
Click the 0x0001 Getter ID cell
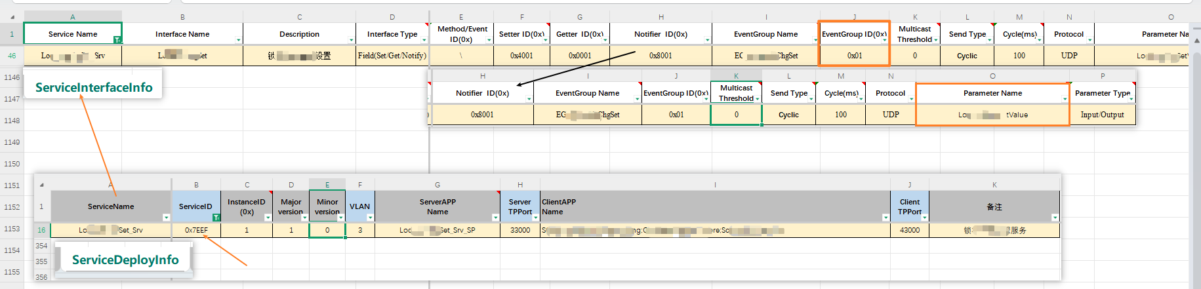[x=580, y=56]
